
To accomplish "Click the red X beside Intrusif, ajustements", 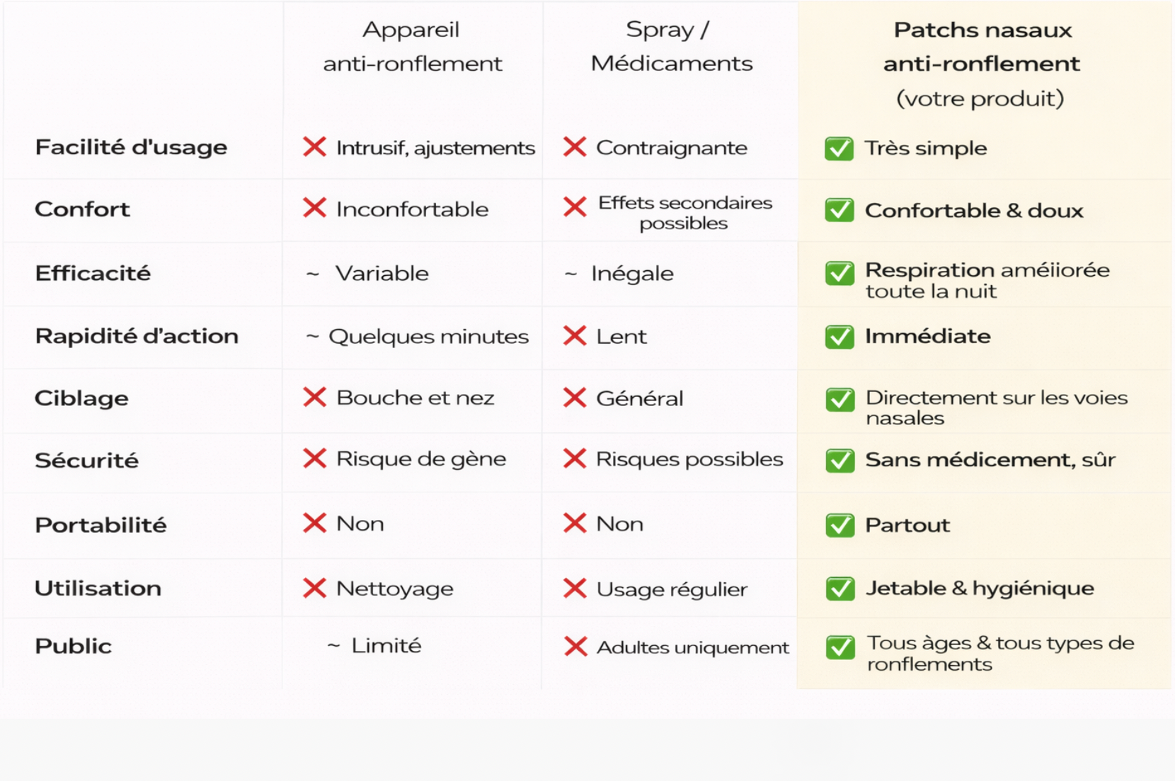I will [x=314, y=147].
